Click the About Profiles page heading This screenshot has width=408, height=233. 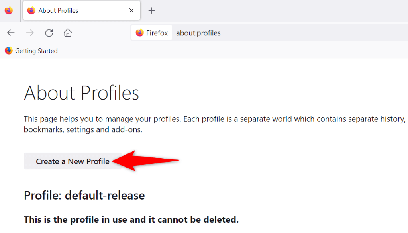[x=82, y=93]
